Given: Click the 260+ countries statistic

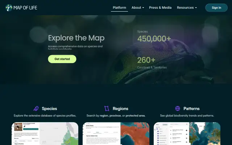Looking at the screenshot, I should 146,60.
